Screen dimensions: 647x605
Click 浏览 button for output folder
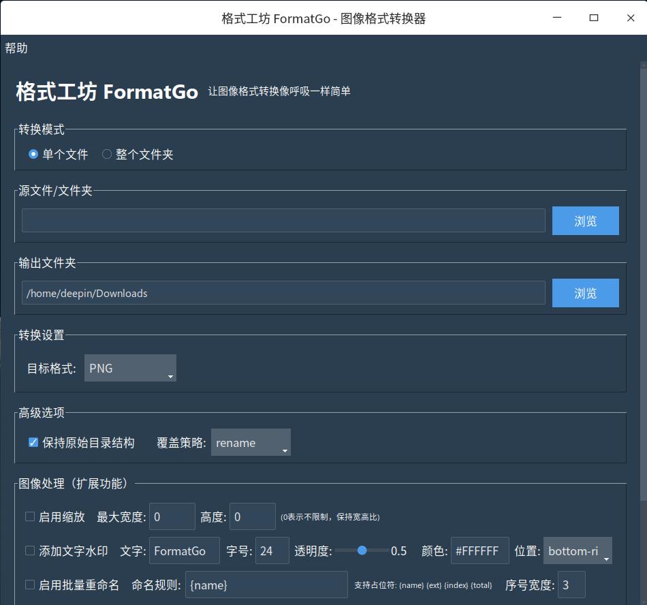point(586,293)
